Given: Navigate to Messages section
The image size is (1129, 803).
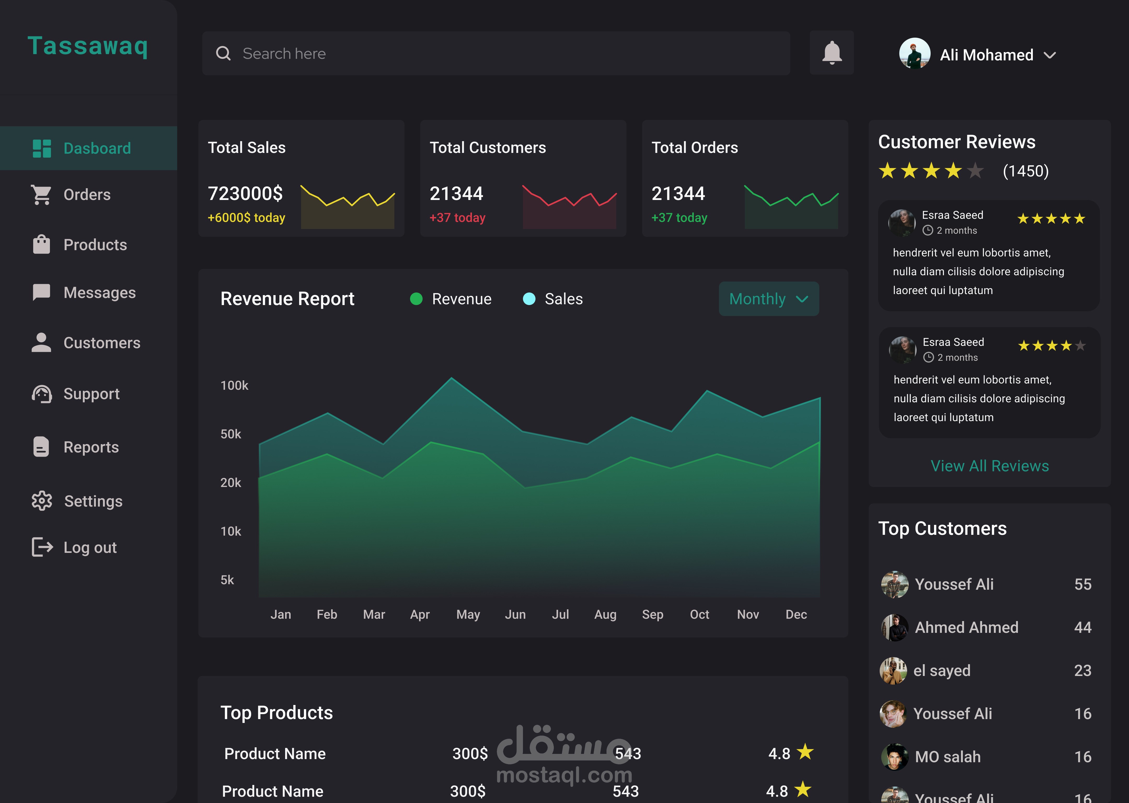Looking at the screenshot, I should pyautogui.click(x=100, y=293).
